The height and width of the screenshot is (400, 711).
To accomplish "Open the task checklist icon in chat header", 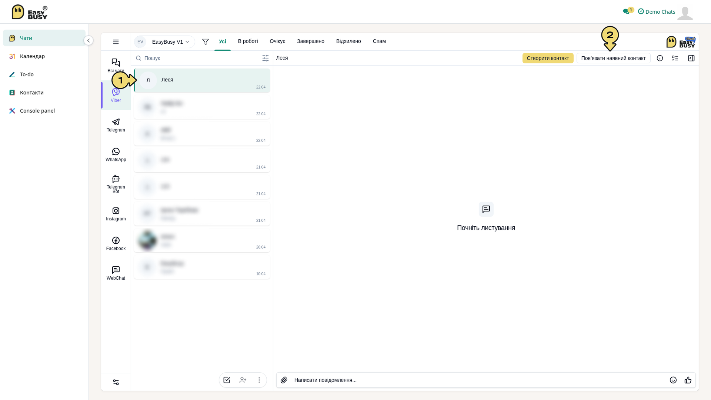I will click(675, 58).
